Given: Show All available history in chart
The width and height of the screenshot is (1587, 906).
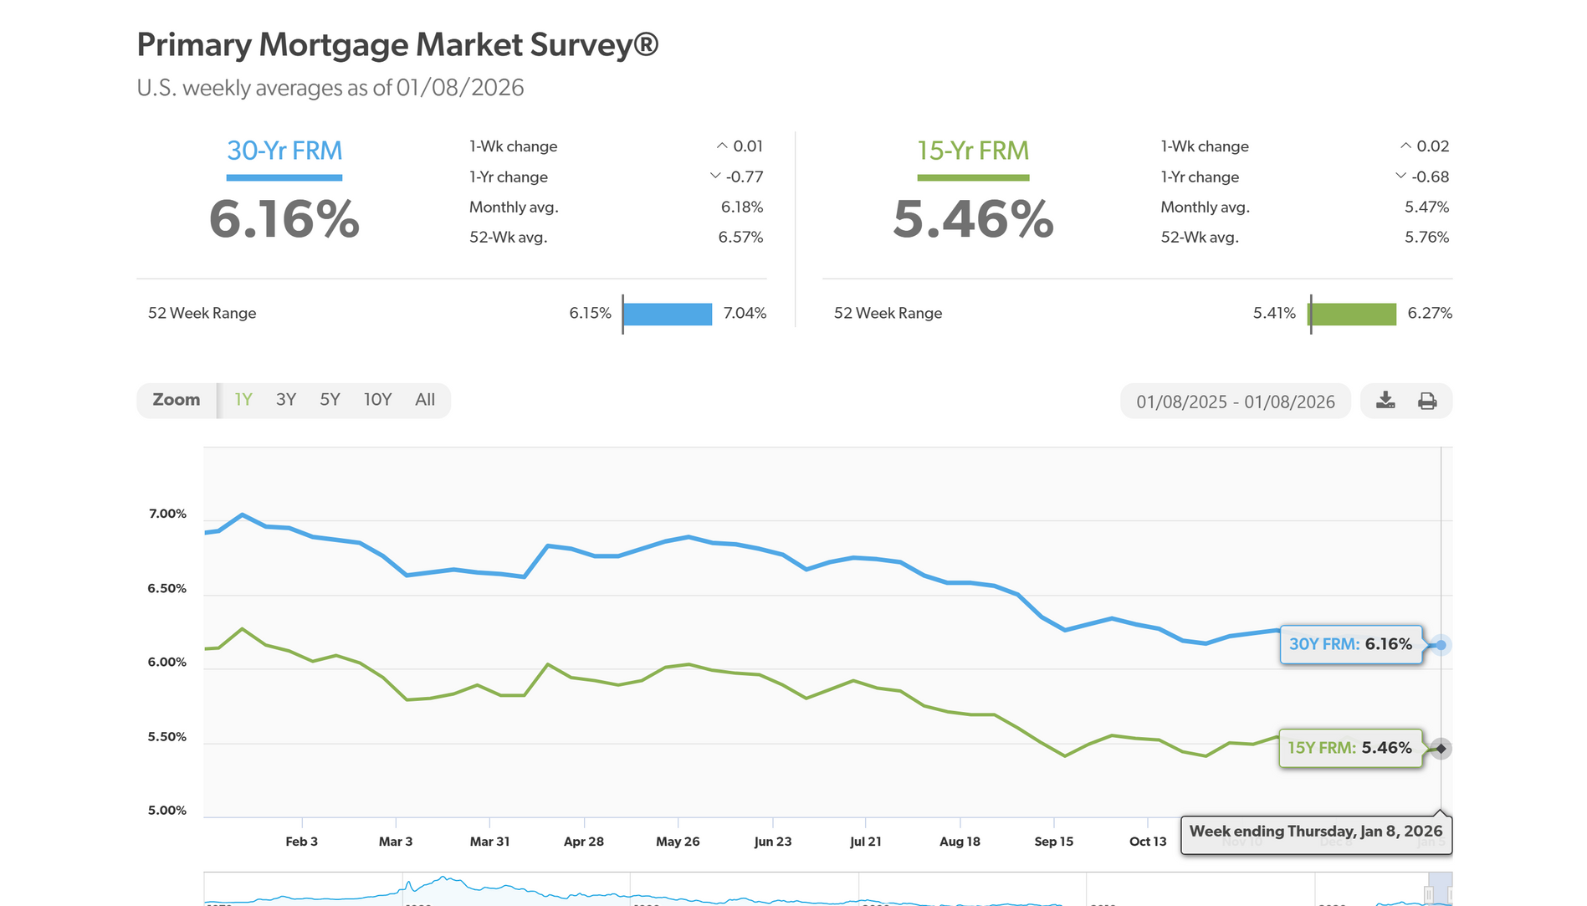Looking at the screenshot, I should tap(425, 400).
